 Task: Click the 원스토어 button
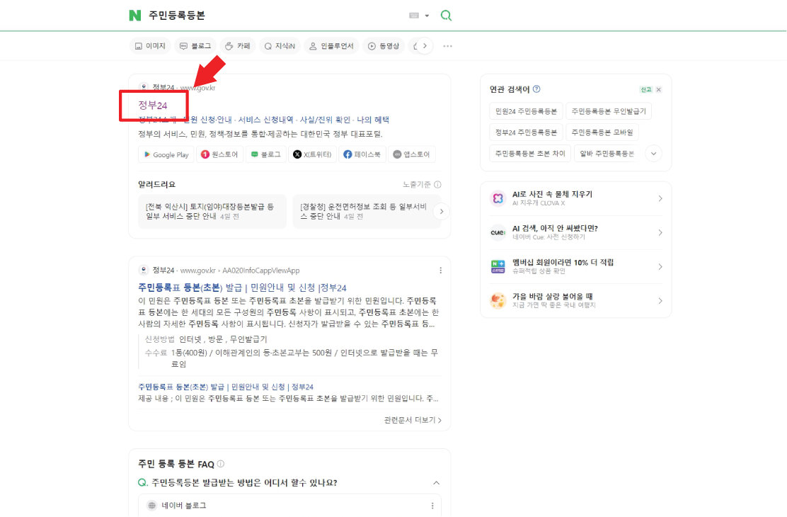(219, 154)
